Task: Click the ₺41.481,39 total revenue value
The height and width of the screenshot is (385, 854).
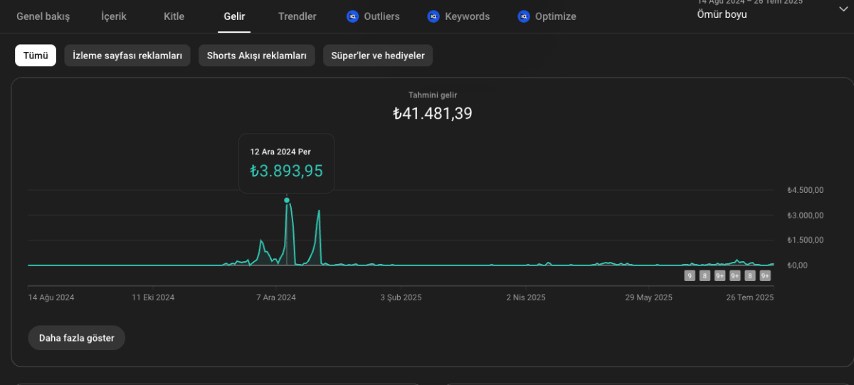Action: point(433,113)
